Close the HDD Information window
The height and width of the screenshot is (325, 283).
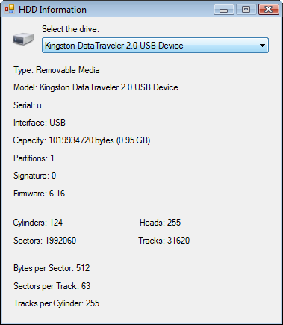click(269, 10)
